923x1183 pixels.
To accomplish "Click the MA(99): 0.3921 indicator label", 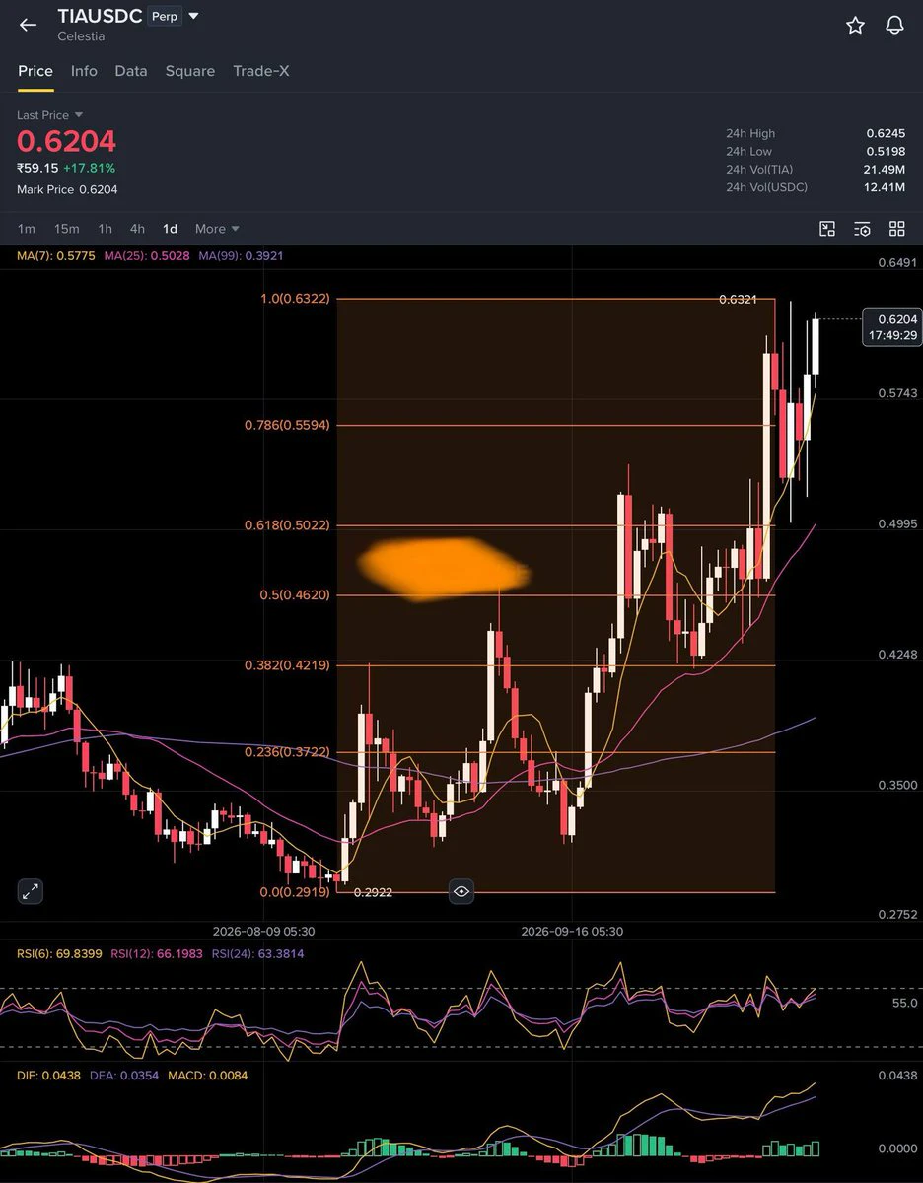I will click(x=241, y=256).
